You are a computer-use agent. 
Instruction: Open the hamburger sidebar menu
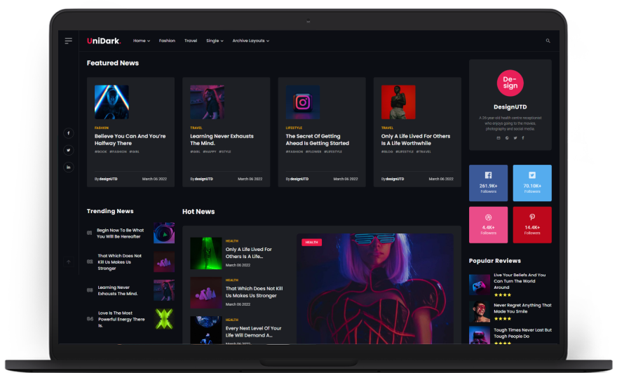pyautogui.click(x=69, y=41)
